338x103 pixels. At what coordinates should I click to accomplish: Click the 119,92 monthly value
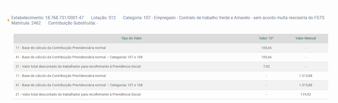306,94
